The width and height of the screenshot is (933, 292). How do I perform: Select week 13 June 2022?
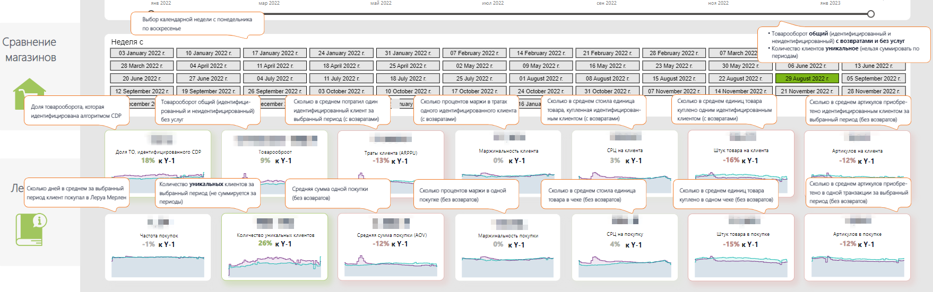coord(874,66)
